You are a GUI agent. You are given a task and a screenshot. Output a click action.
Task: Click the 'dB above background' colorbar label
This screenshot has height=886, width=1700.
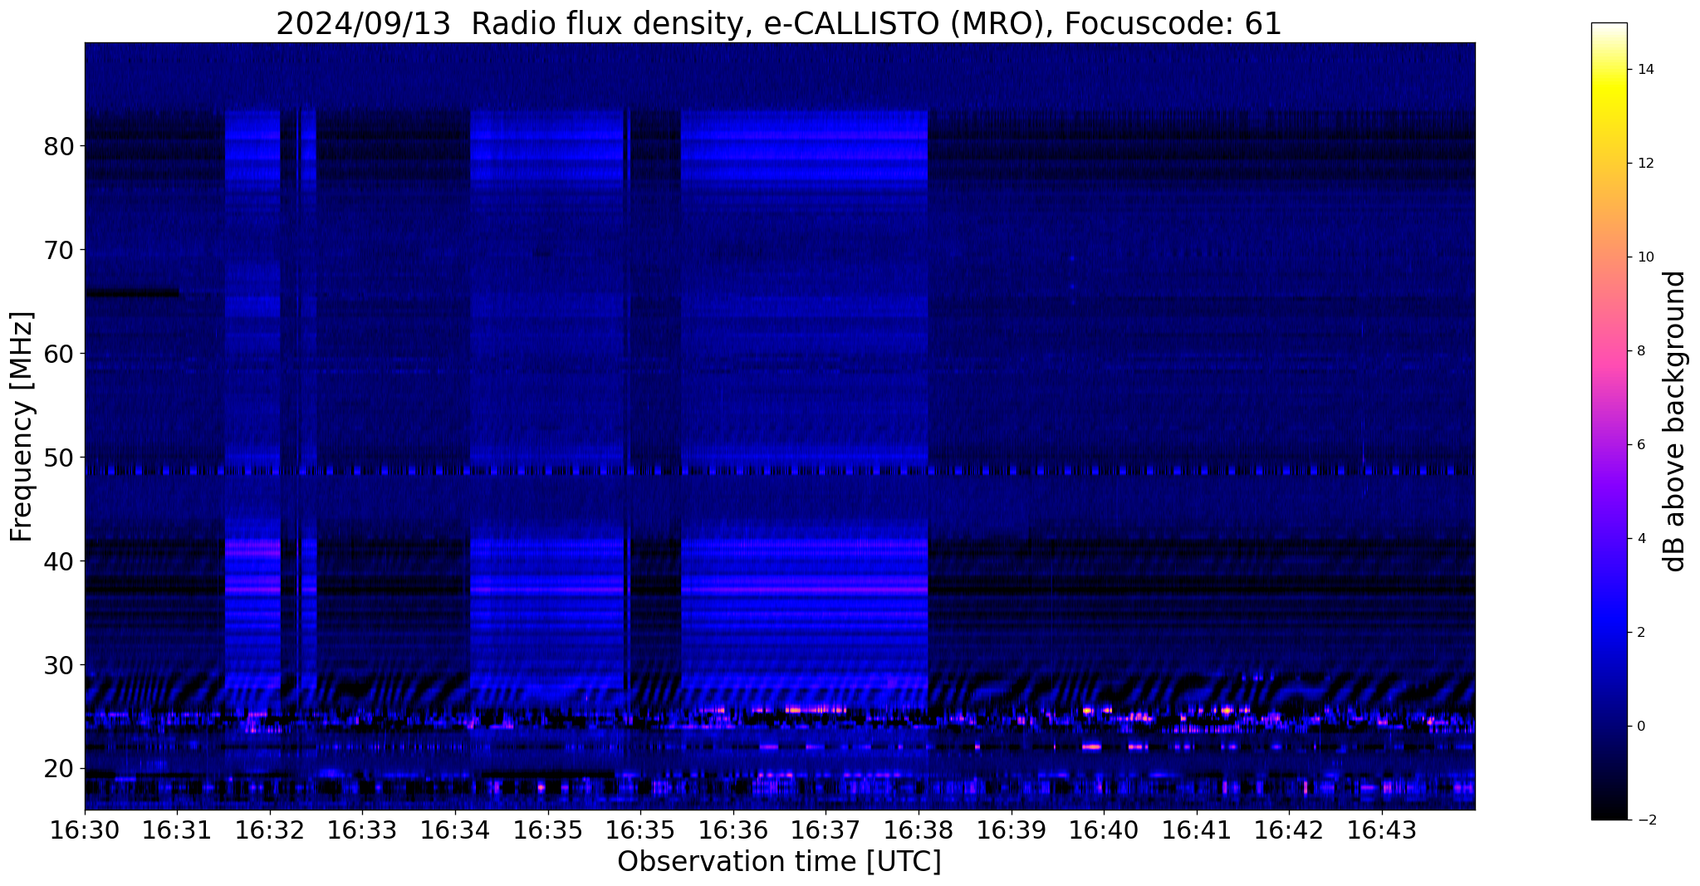[x=1675, y=422]
